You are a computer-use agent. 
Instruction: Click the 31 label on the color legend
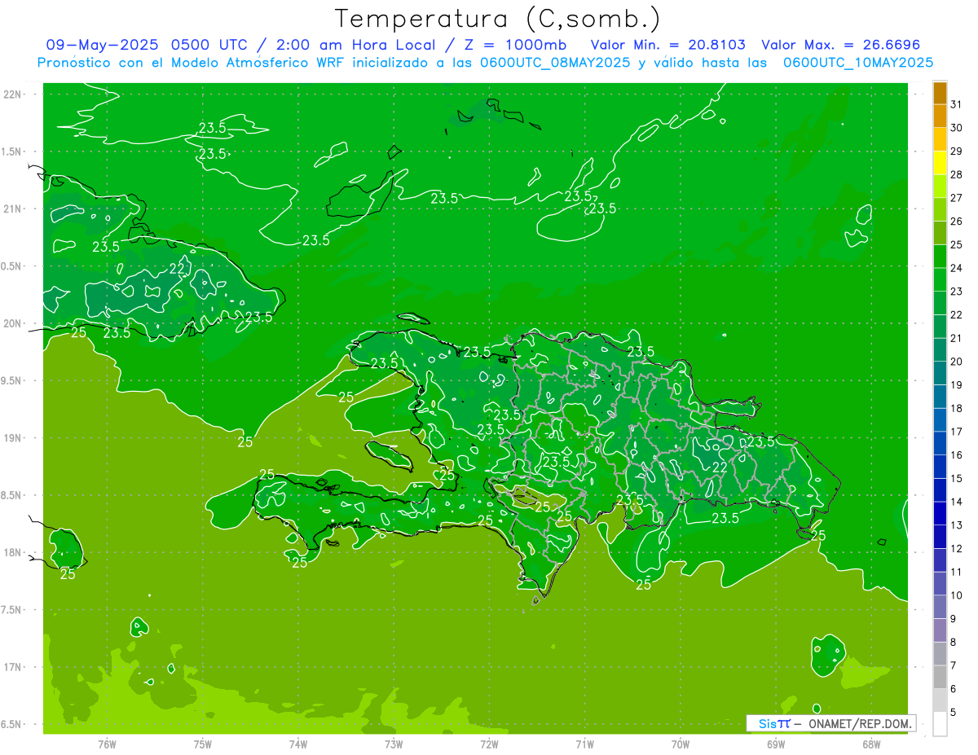coord(957,104)
